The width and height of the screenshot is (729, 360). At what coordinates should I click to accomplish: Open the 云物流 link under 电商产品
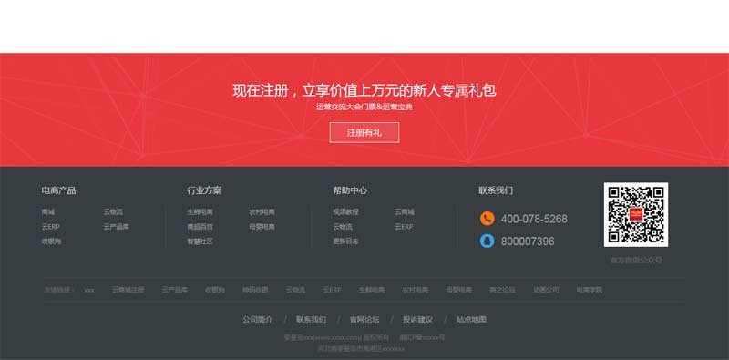(x=113, y=211)
